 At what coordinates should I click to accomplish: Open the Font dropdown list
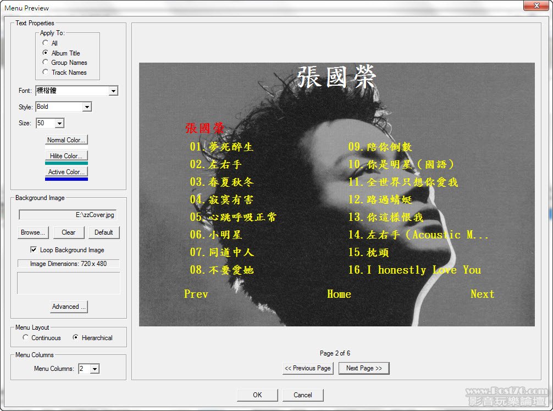[113, 91]
